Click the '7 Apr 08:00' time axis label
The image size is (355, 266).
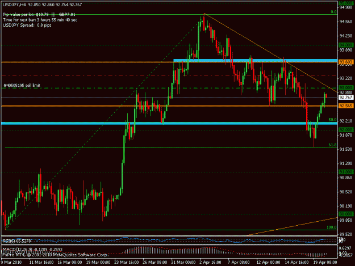(239, 262)
